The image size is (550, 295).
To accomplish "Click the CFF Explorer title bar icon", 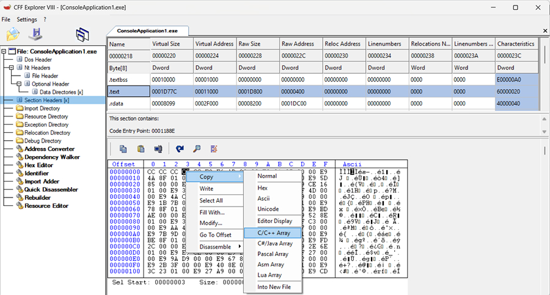I will pyautogui.click(x=7, y=7).
